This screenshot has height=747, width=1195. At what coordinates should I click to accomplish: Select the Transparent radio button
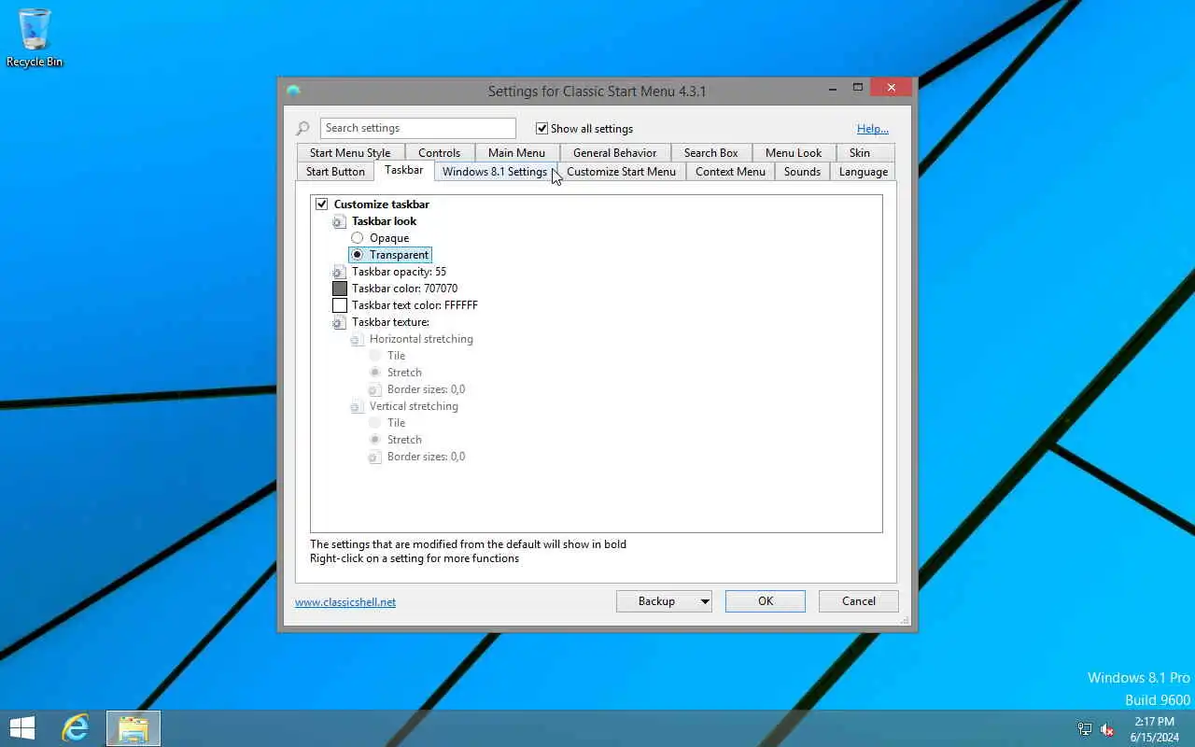tap(357, 255)
